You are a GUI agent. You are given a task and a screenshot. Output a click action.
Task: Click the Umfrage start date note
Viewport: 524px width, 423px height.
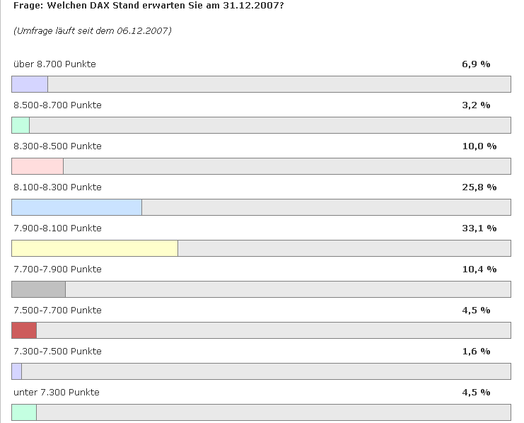(93, 30)
